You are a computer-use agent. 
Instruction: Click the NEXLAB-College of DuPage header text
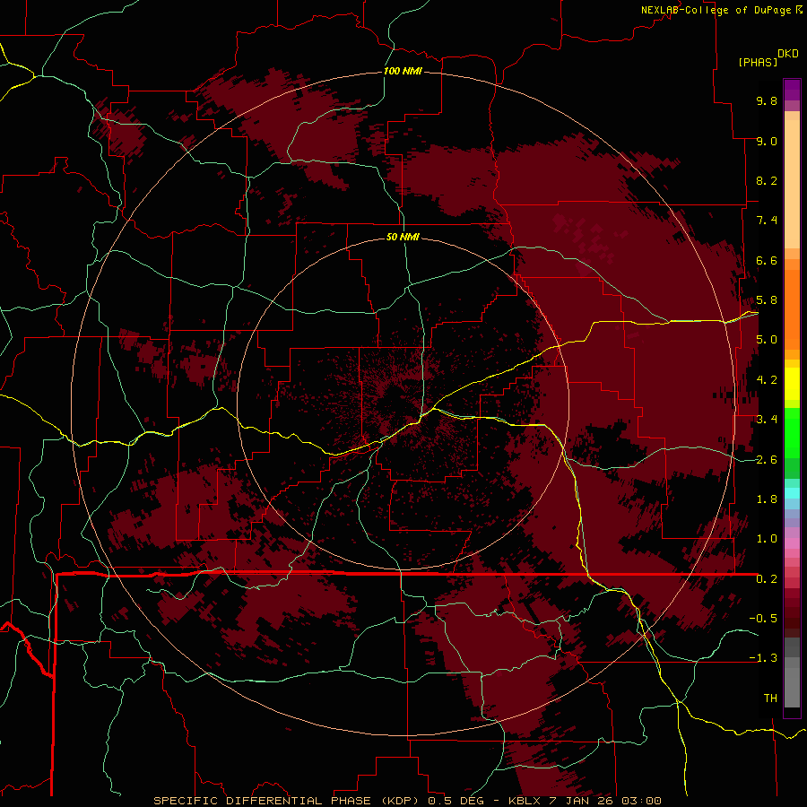tap(716, 10)
